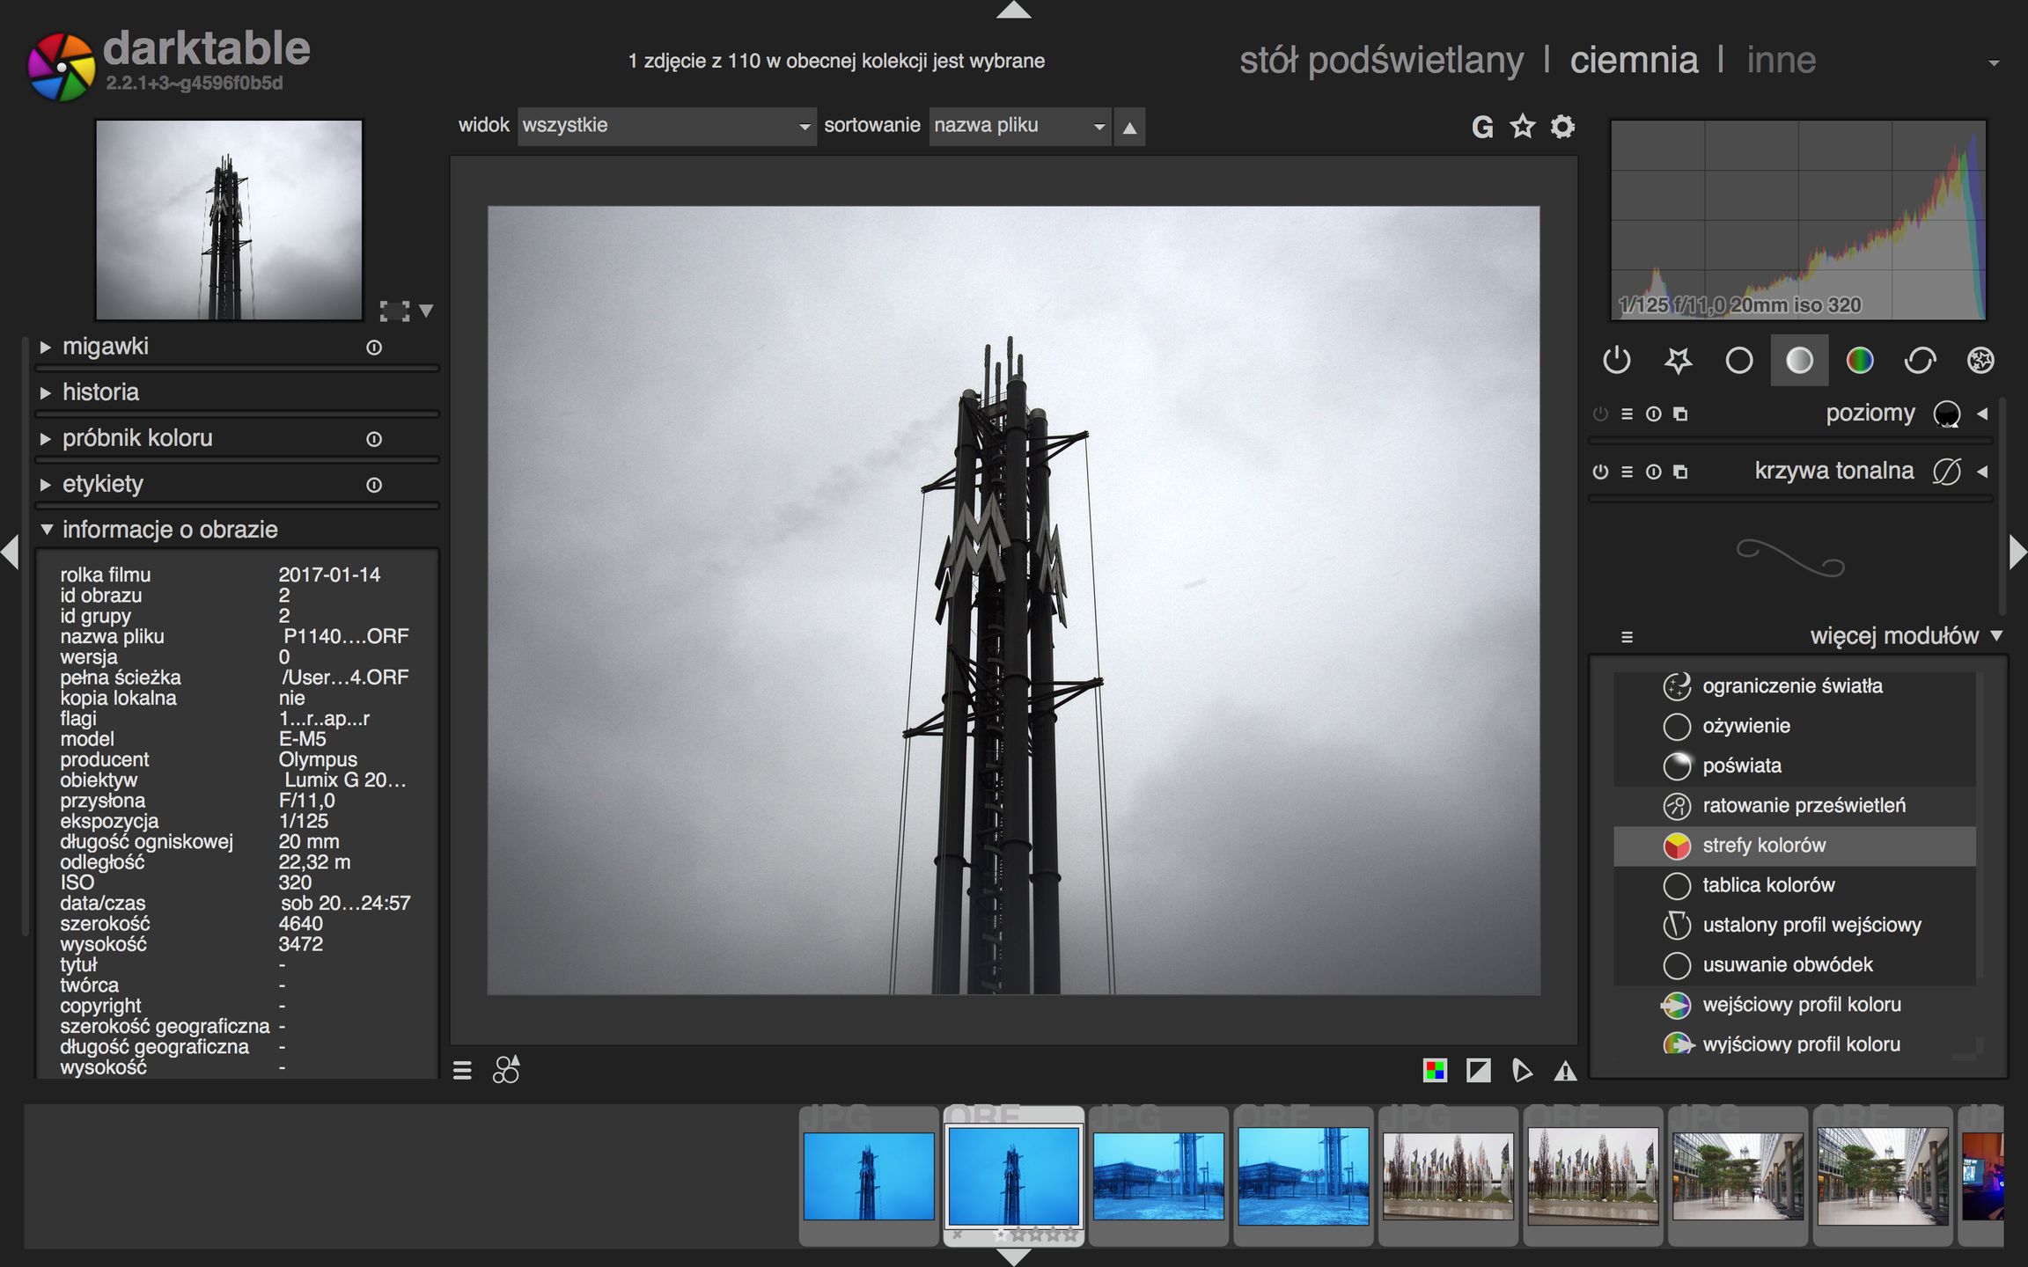Image resolution: width=2028 pixels, height=1267 pixels.
Task: Switch on the krzywa tonalna module
Action: click(x=1600, y=472)
